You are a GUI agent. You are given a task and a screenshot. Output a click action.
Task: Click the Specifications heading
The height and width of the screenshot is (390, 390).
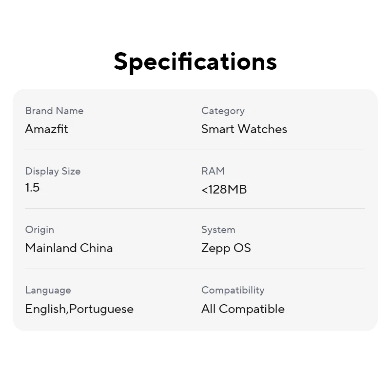pos(195,62)
